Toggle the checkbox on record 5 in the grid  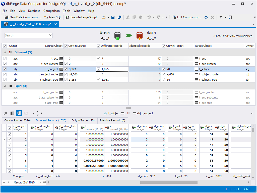[x=10, y=155]
